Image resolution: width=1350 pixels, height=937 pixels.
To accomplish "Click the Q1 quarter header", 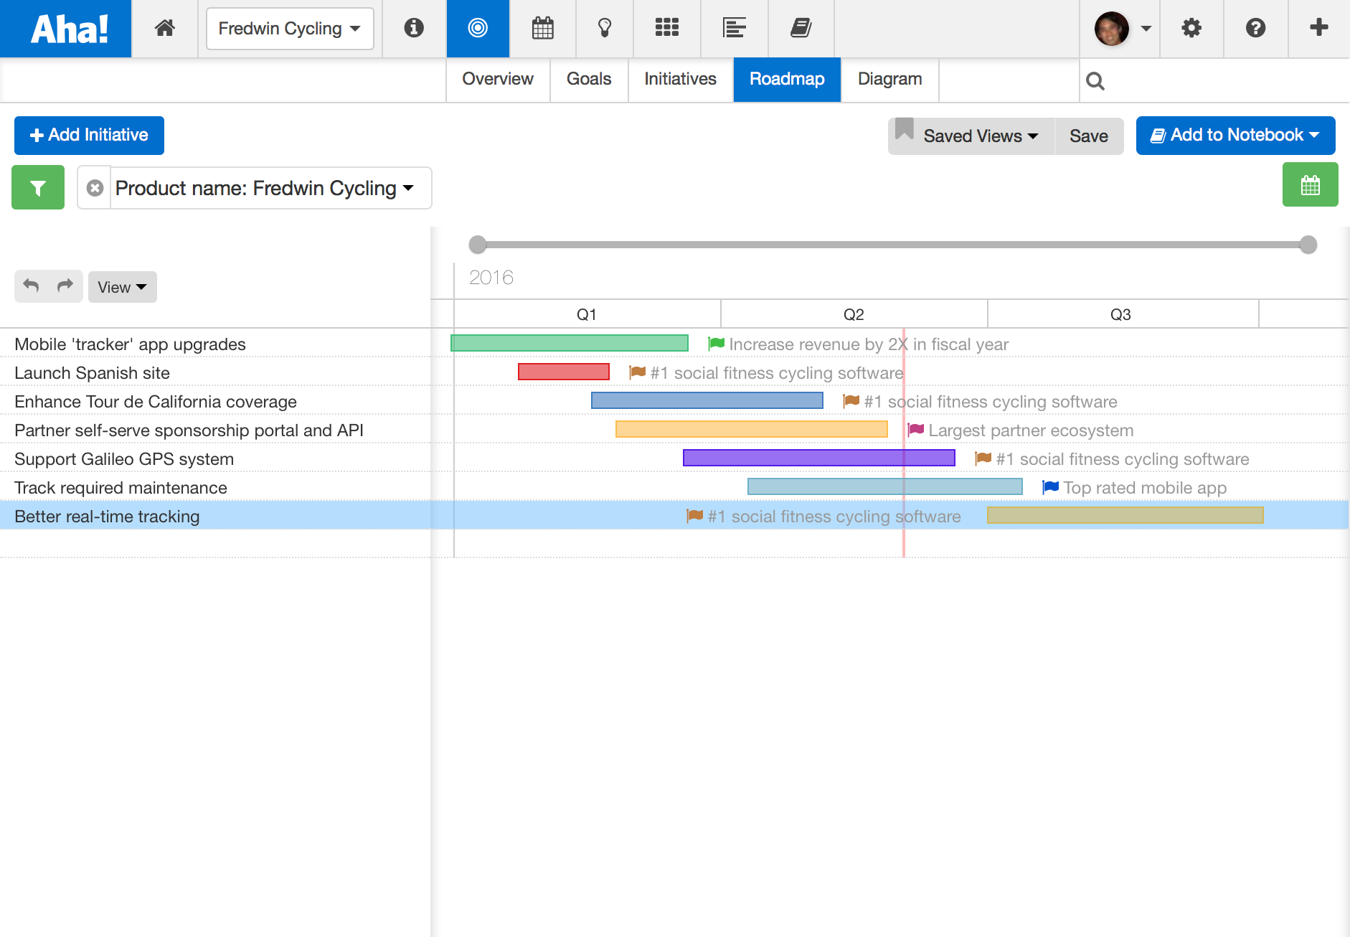I will 587,314.
